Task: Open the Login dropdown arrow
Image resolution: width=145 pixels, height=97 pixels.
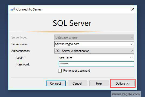Action: pos(131,58)
